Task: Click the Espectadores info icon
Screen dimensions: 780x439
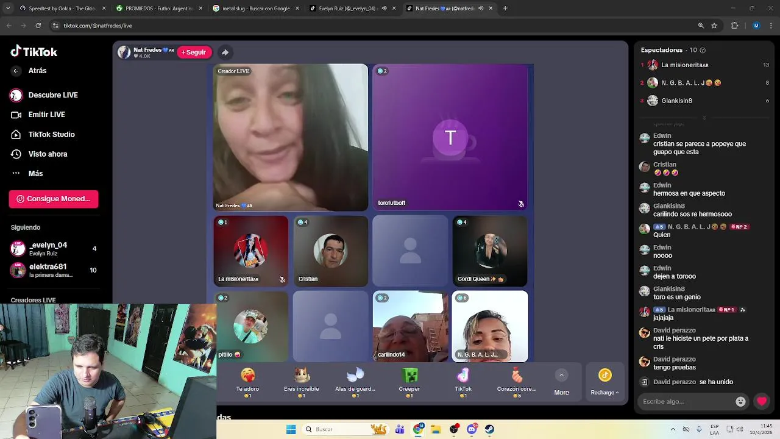Action: pos(703,50)
